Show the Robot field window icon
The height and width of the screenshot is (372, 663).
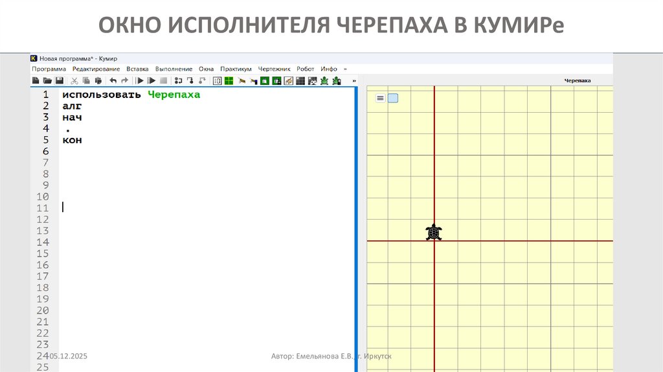tap(300, 80)
